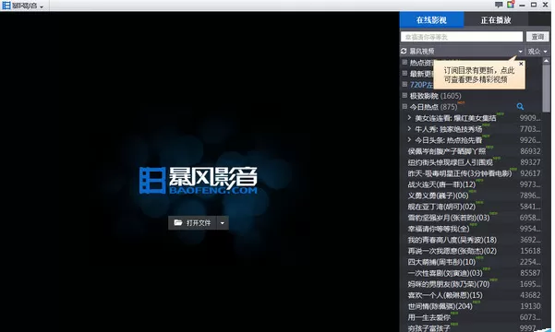Select 战火连天(唐一菲)(12) entry

(474, 184)
